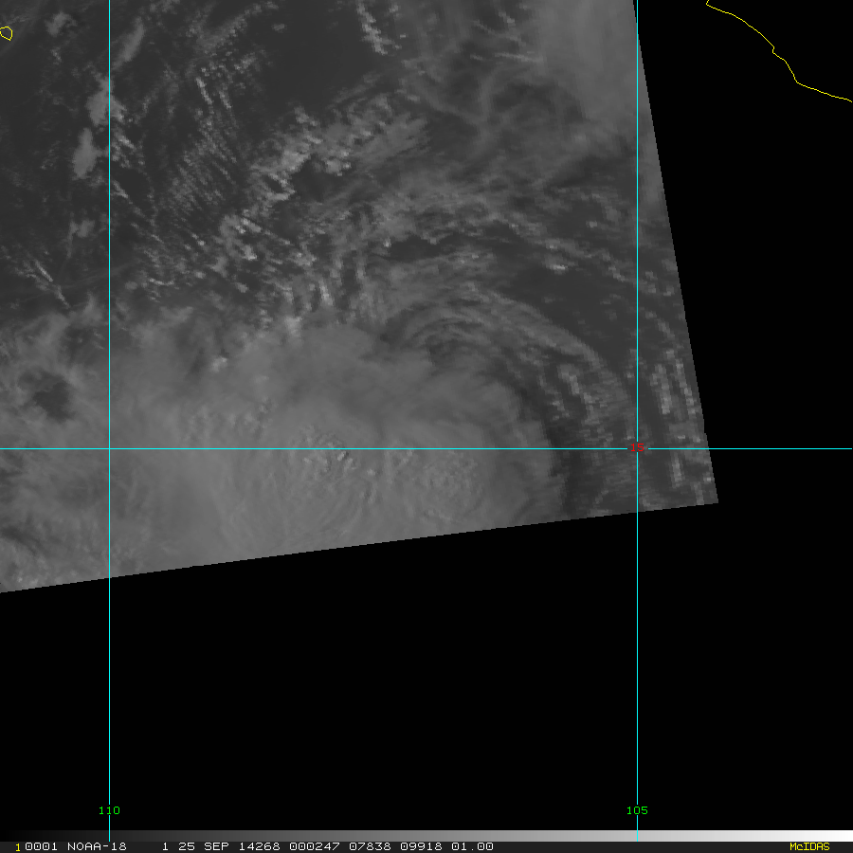Click the 000247 time stamp
The image size is (853, 853).
(315, 846)
